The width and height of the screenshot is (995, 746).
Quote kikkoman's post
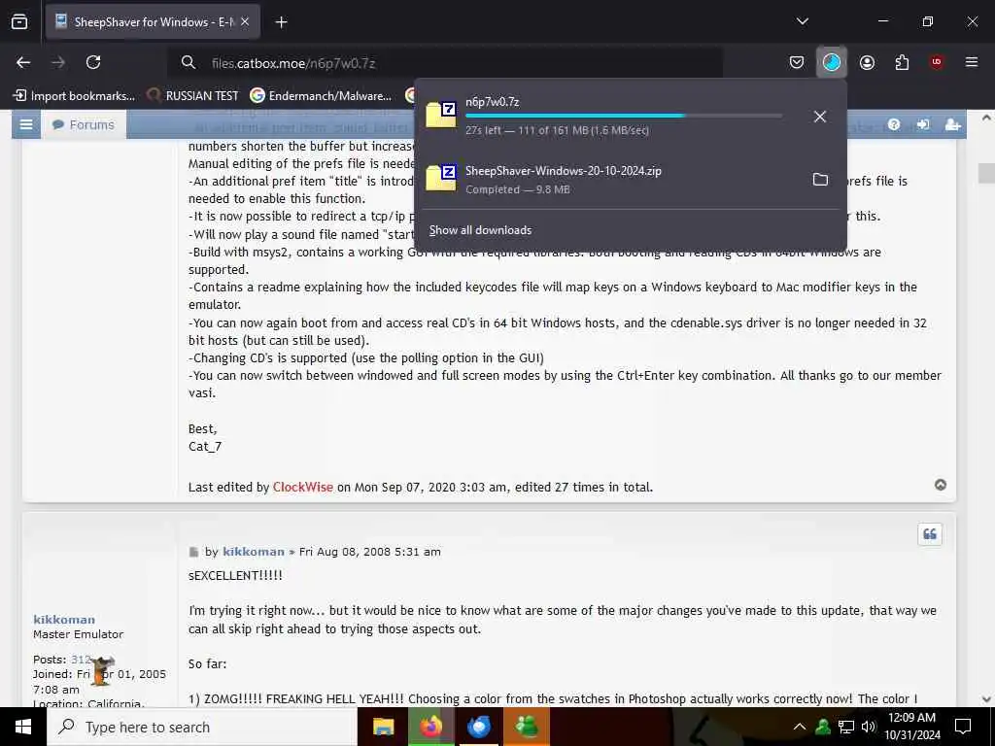pos(930,534)
